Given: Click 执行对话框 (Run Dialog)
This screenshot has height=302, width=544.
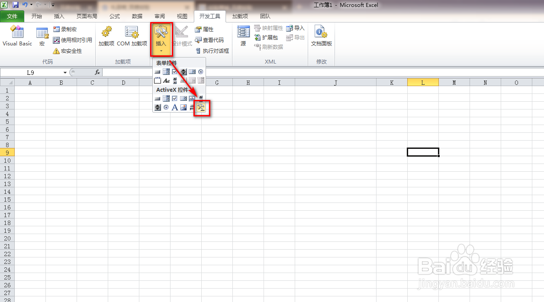Looking at the screenshot, I should 212,51.
